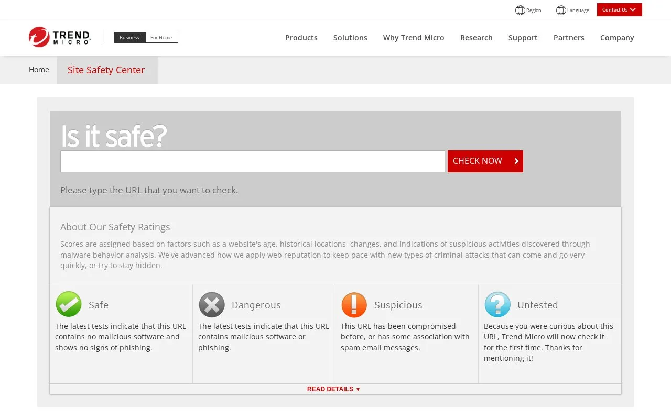
Task: Click the 'Safe' rating heading
Action: click(x=99, y=305)
